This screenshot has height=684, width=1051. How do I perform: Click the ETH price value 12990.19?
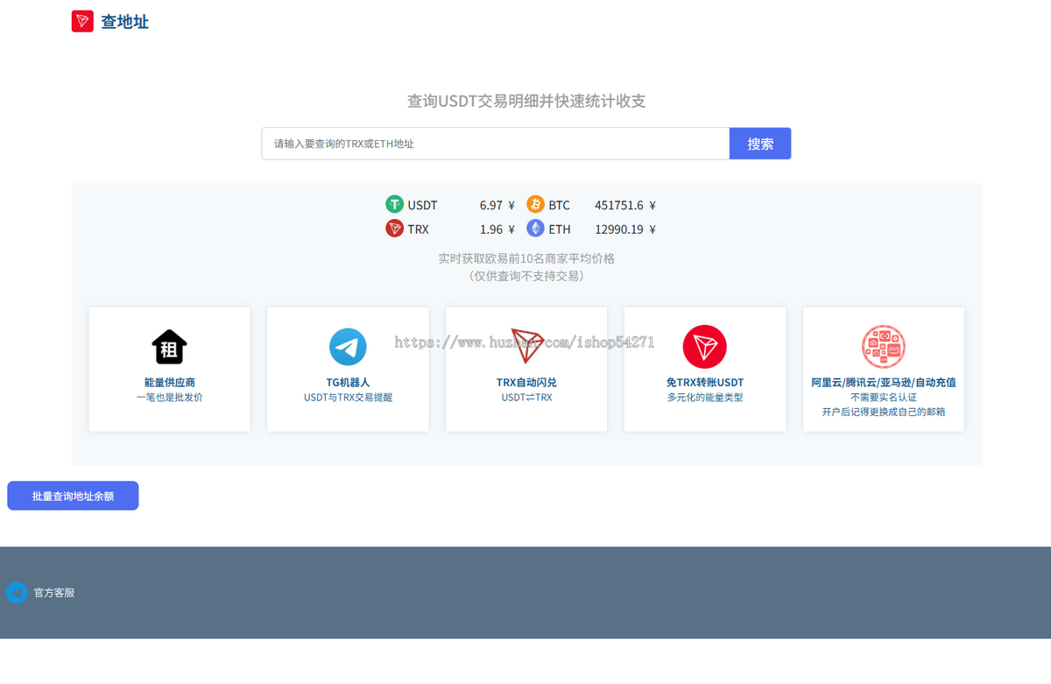(x=619, y=229)
